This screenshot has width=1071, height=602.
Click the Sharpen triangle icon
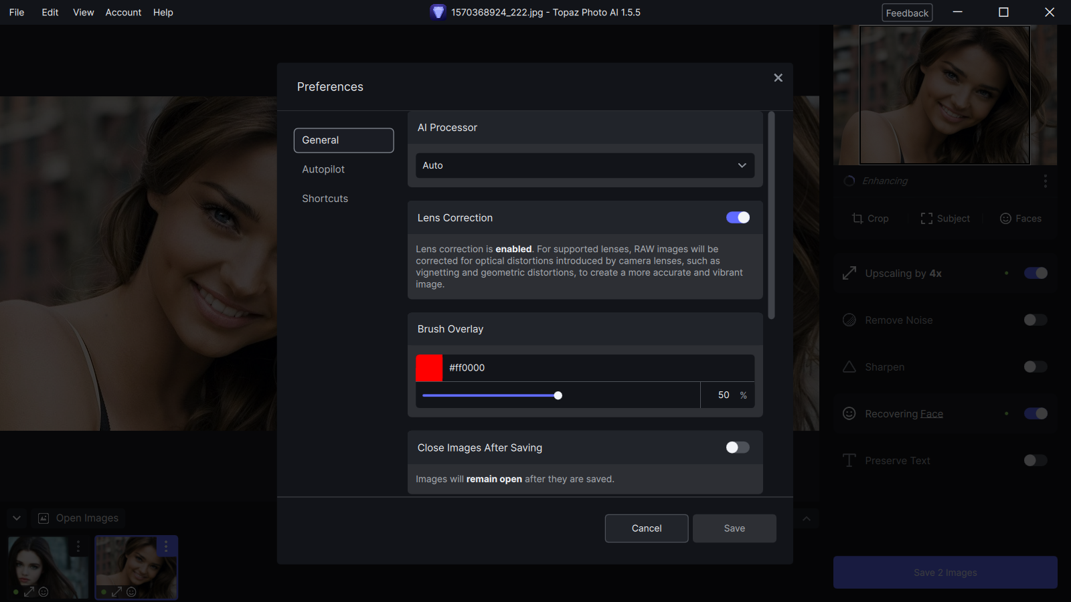[x=849, y=367]
